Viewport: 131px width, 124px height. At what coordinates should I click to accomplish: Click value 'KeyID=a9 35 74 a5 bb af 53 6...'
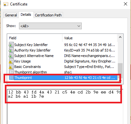coord(89,50)
